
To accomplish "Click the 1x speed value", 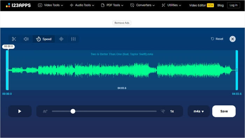I will (172, 111).
